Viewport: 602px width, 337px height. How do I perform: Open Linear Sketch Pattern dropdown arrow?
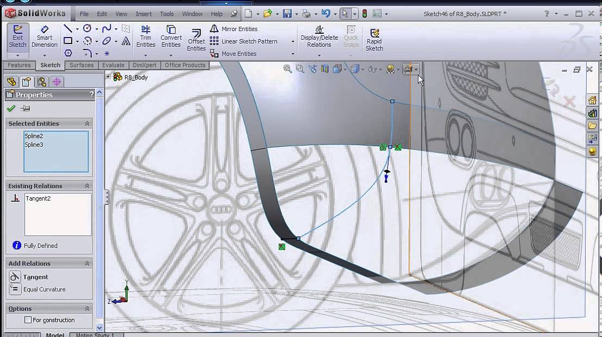coord(292,41)
